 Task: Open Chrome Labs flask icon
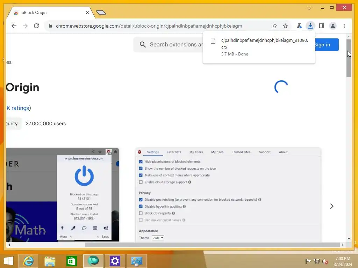pyautogui.click(x=299, y=26)
